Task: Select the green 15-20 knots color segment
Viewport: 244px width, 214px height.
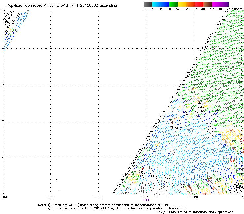Action: tap(173, 4)
